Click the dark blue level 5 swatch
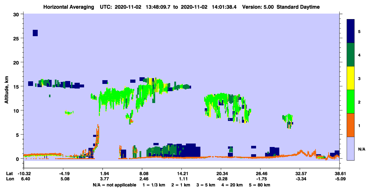The width and height of the screenshot is (377, 193). [x=351, y=31]
